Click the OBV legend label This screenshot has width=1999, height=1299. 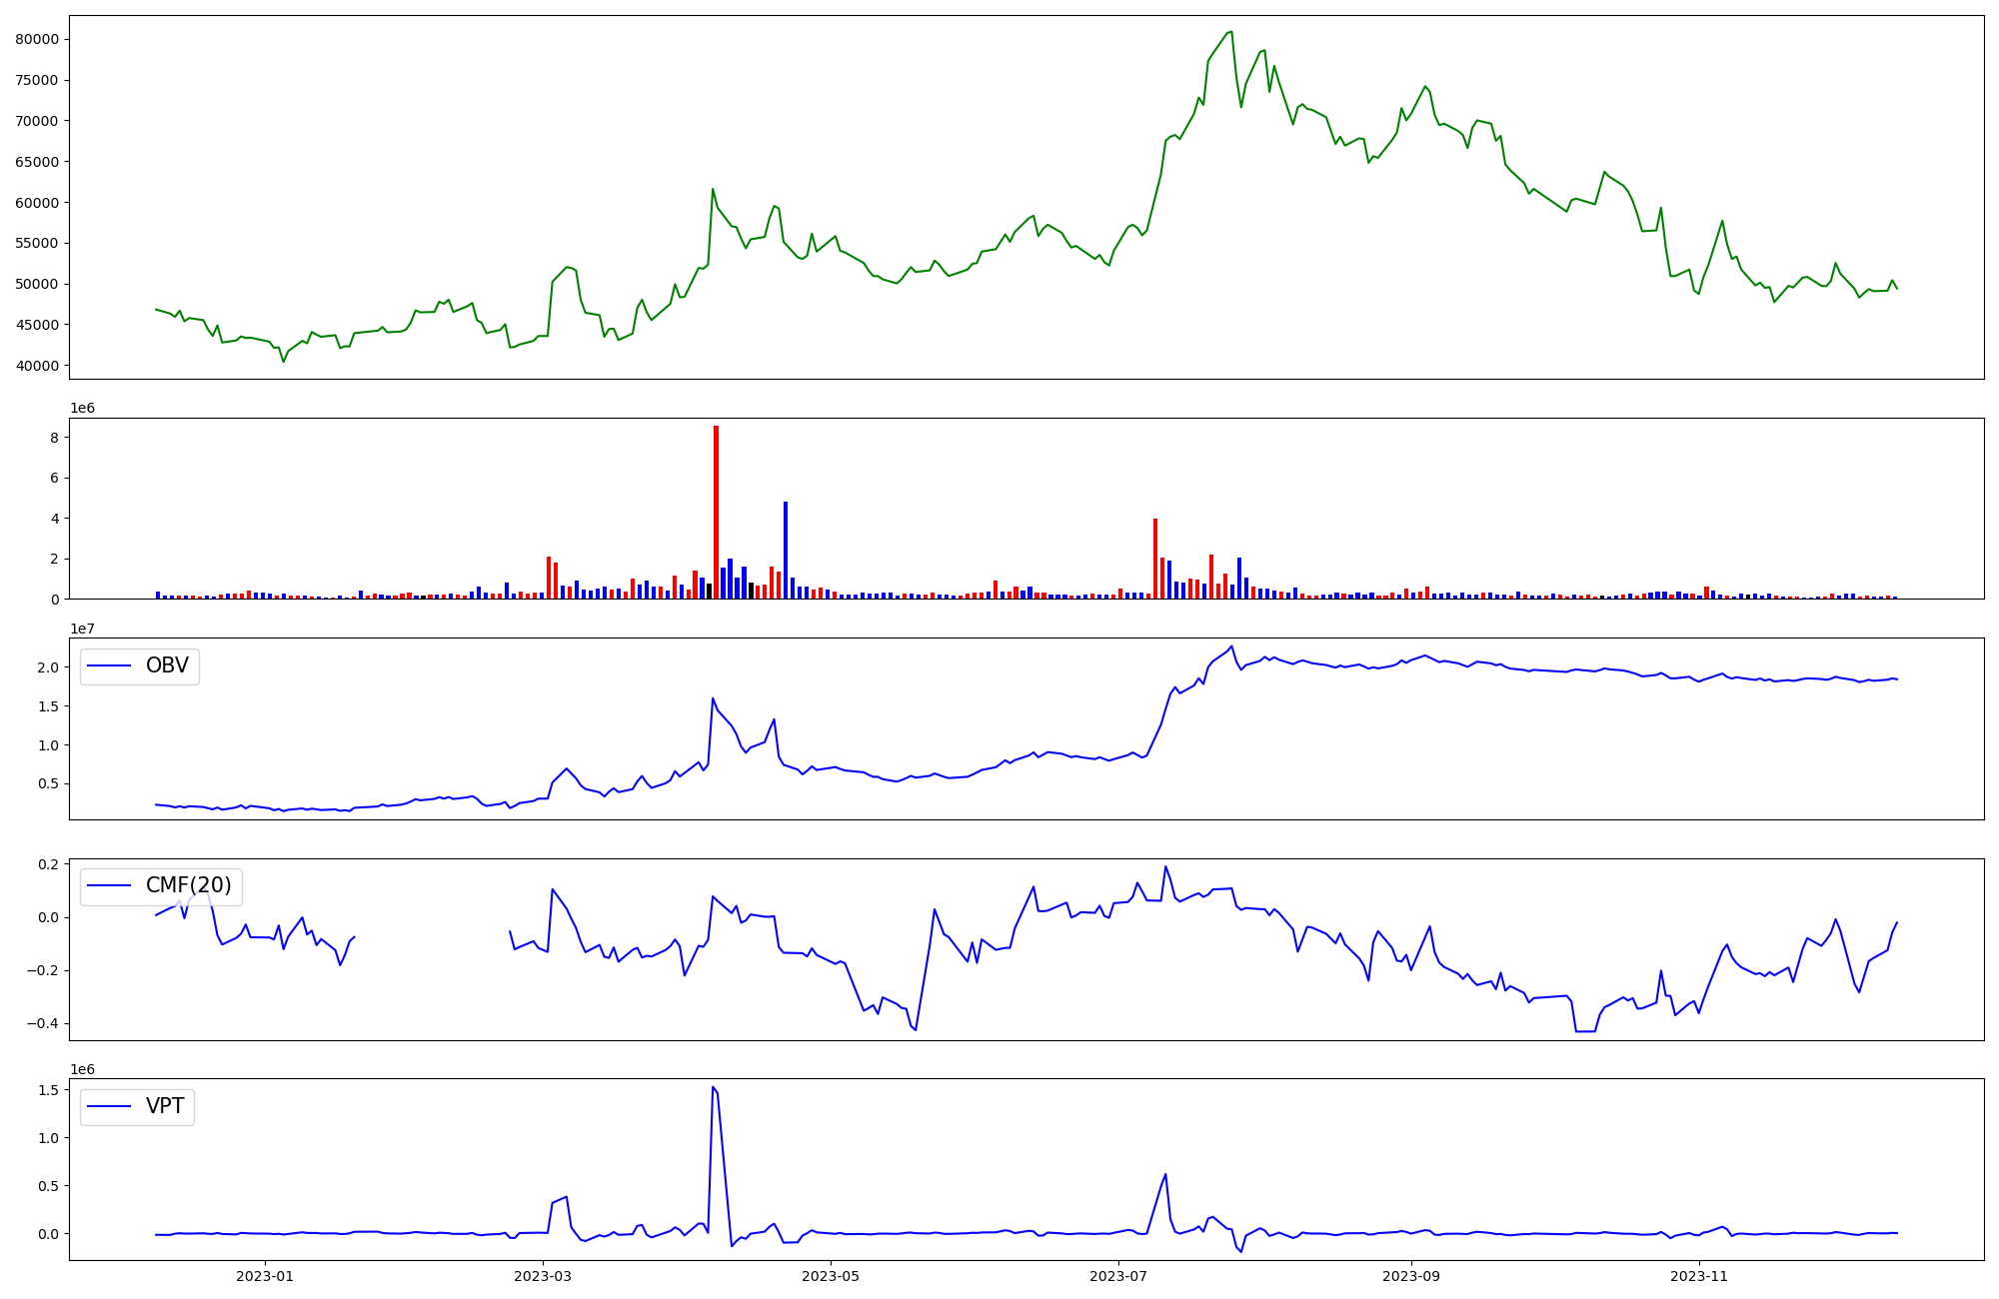click(x=167, y=665)
